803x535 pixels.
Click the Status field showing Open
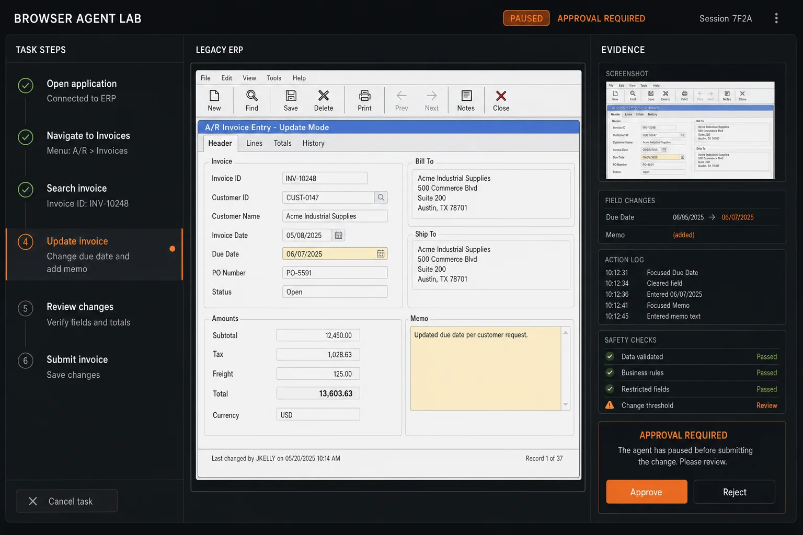point(335,292)
